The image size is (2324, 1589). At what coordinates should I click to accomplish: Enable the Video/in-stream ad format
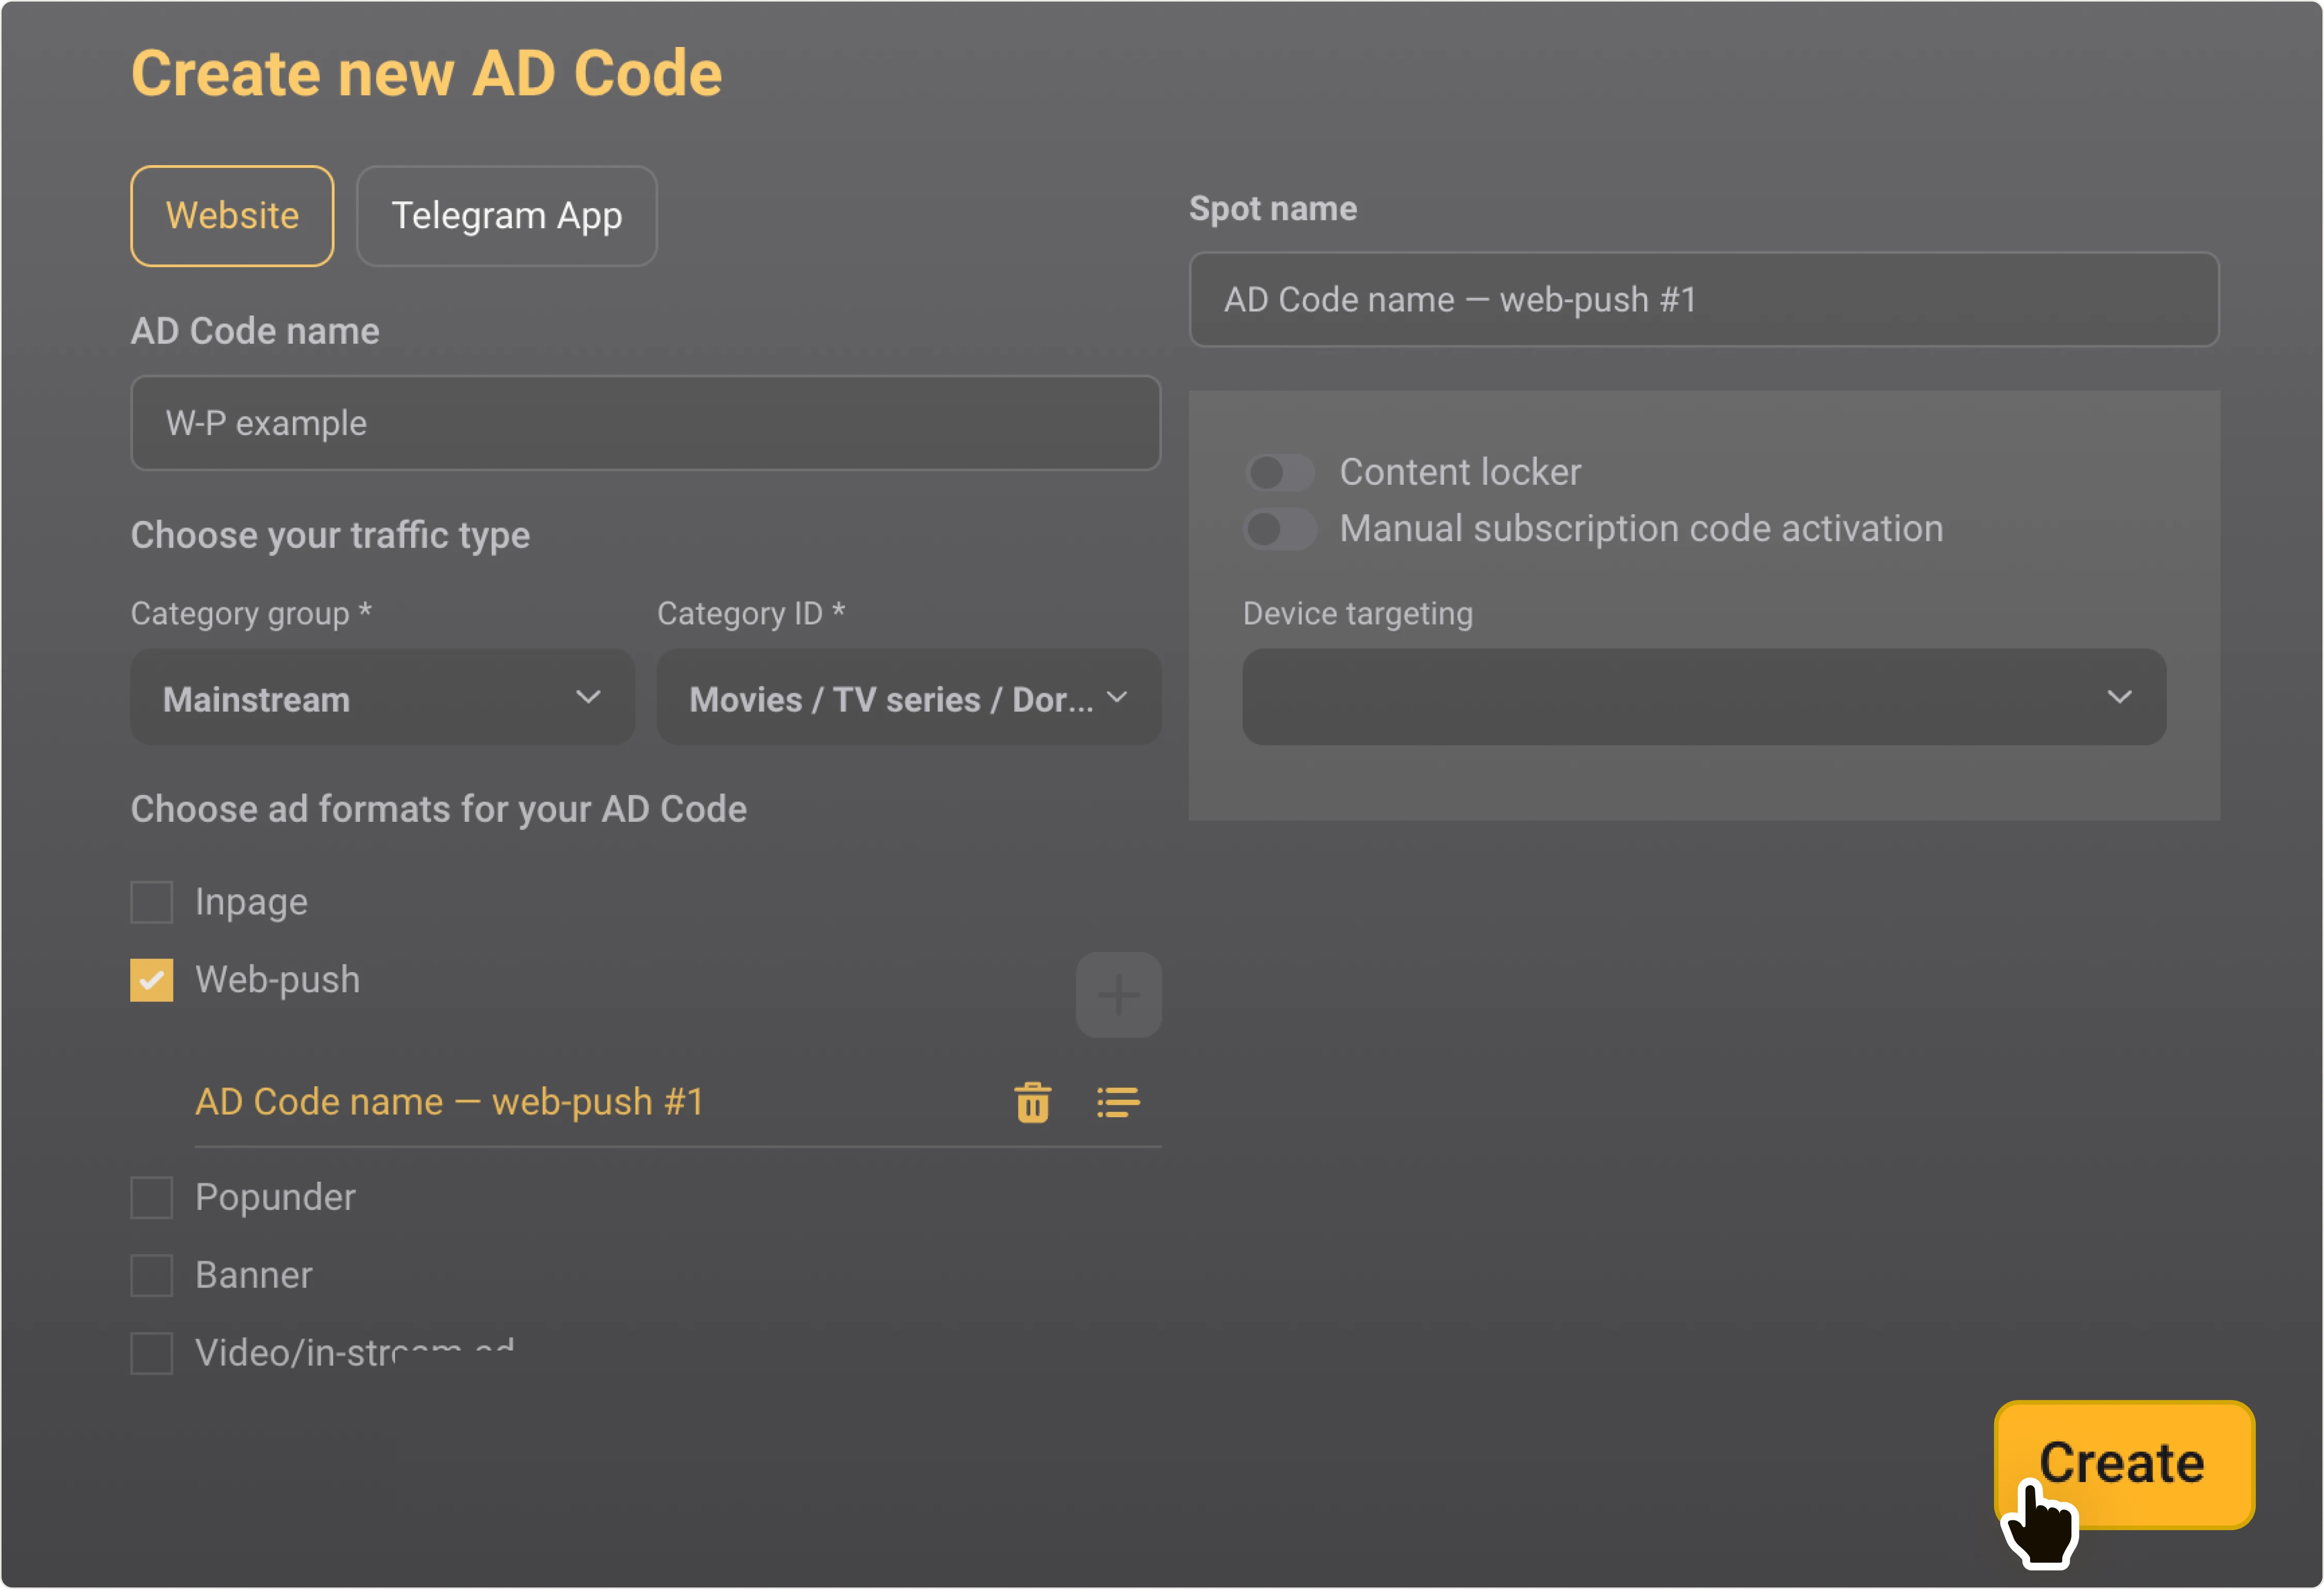[x=152, y=1353]
